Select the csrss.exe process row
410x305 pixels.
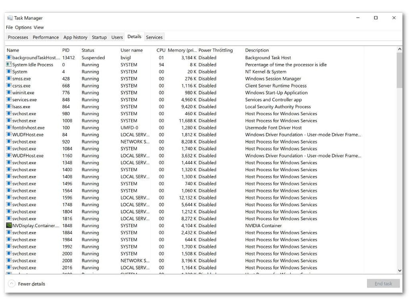183,86
